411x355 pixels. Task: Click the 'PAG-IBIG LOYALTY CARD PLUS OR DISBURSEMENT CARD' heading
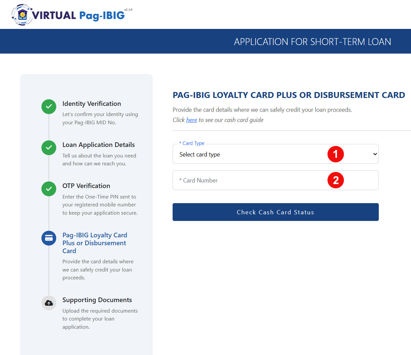pyautogui.click(x=289, y=95)
